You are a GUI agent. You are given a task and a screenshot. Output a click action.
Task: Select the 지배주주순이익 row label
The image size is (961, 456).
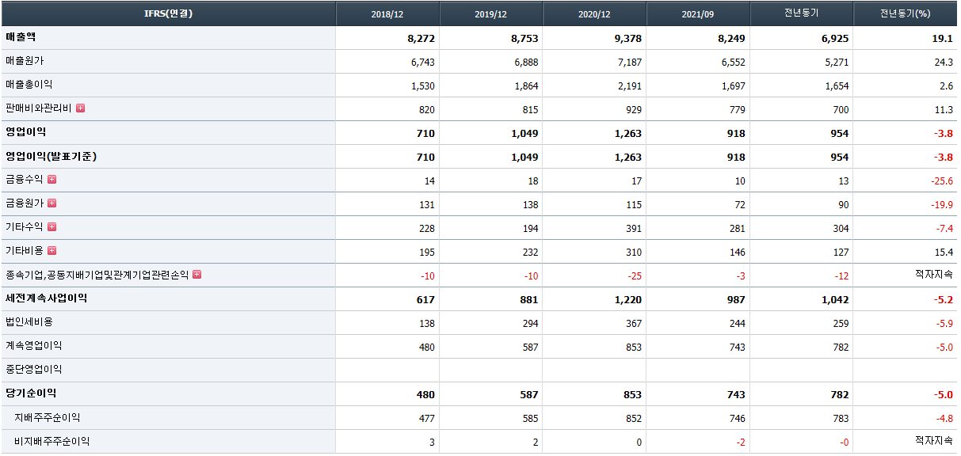coord(48,417)
